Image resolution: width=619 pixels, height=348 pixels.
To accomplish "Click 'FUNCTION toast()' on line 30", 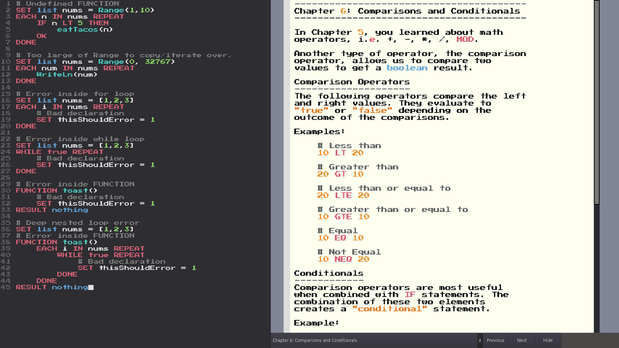I will click(56, 191).
